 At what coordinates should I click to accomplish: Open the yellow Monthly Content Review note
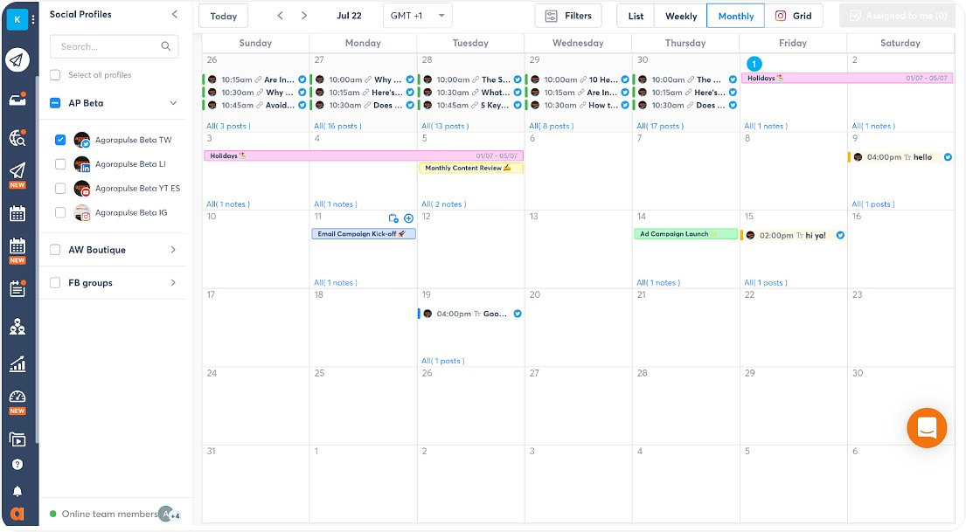(x=470, y=168)
